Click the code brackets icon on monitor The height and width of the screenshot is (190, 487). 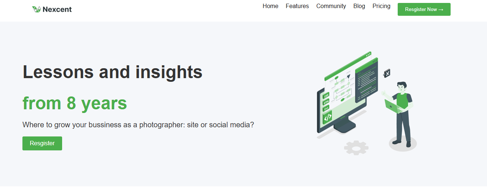coord(327,117)
